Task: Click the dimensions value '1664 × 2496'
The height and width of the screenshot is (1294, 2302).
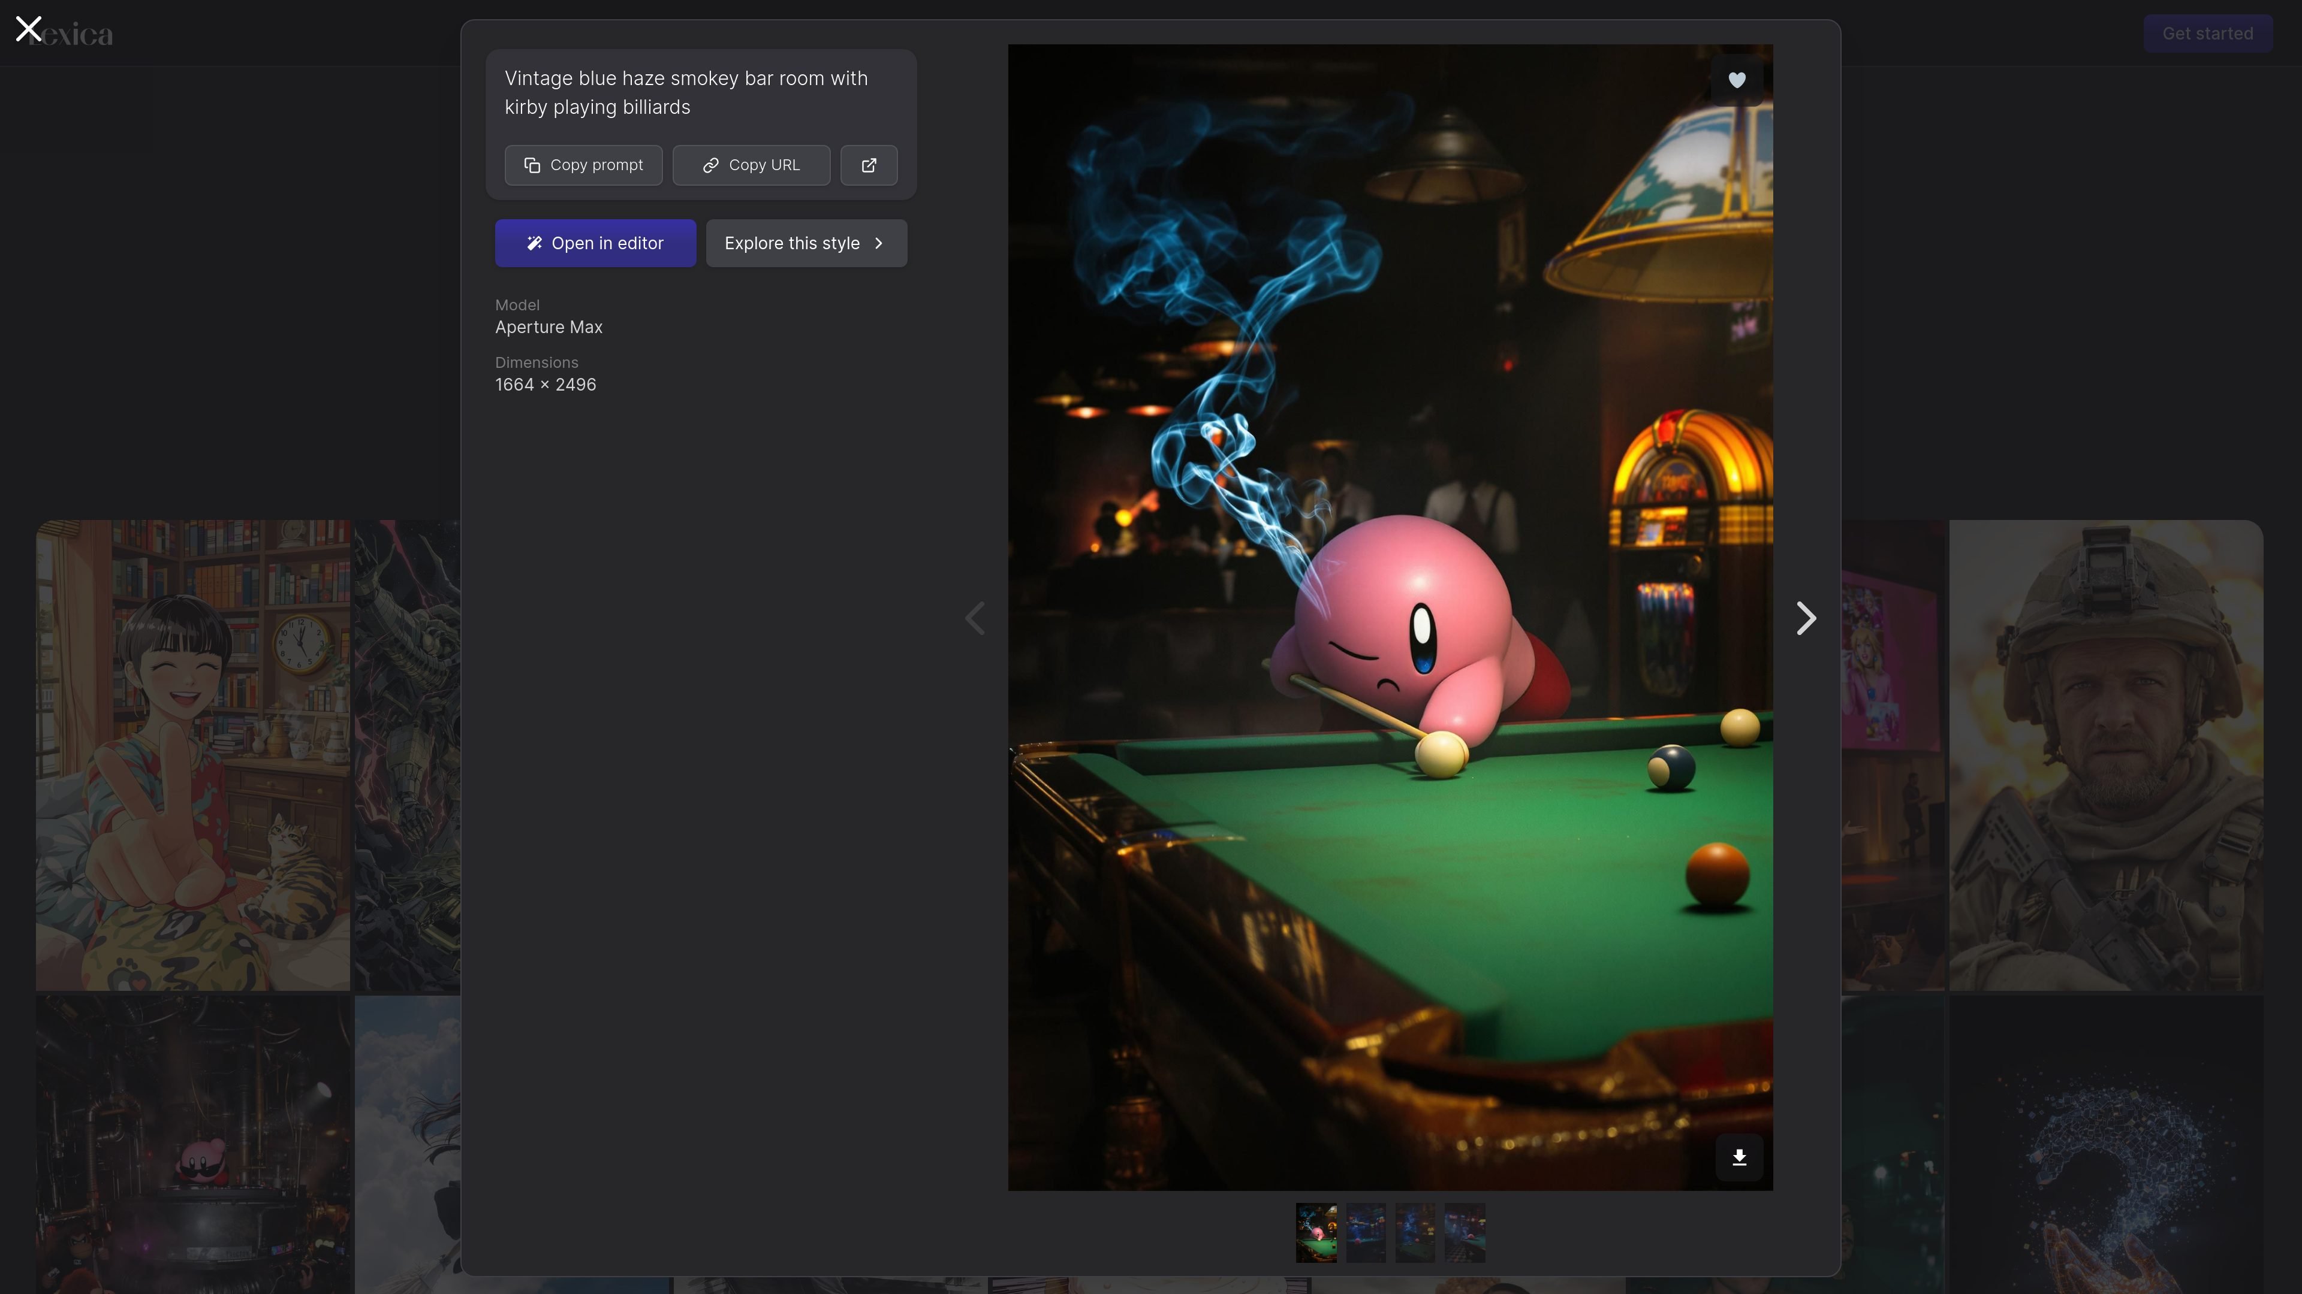Action: click(545, 385)
